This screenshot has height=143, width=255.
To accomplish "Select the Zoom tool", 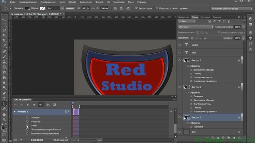I will 4,120.
